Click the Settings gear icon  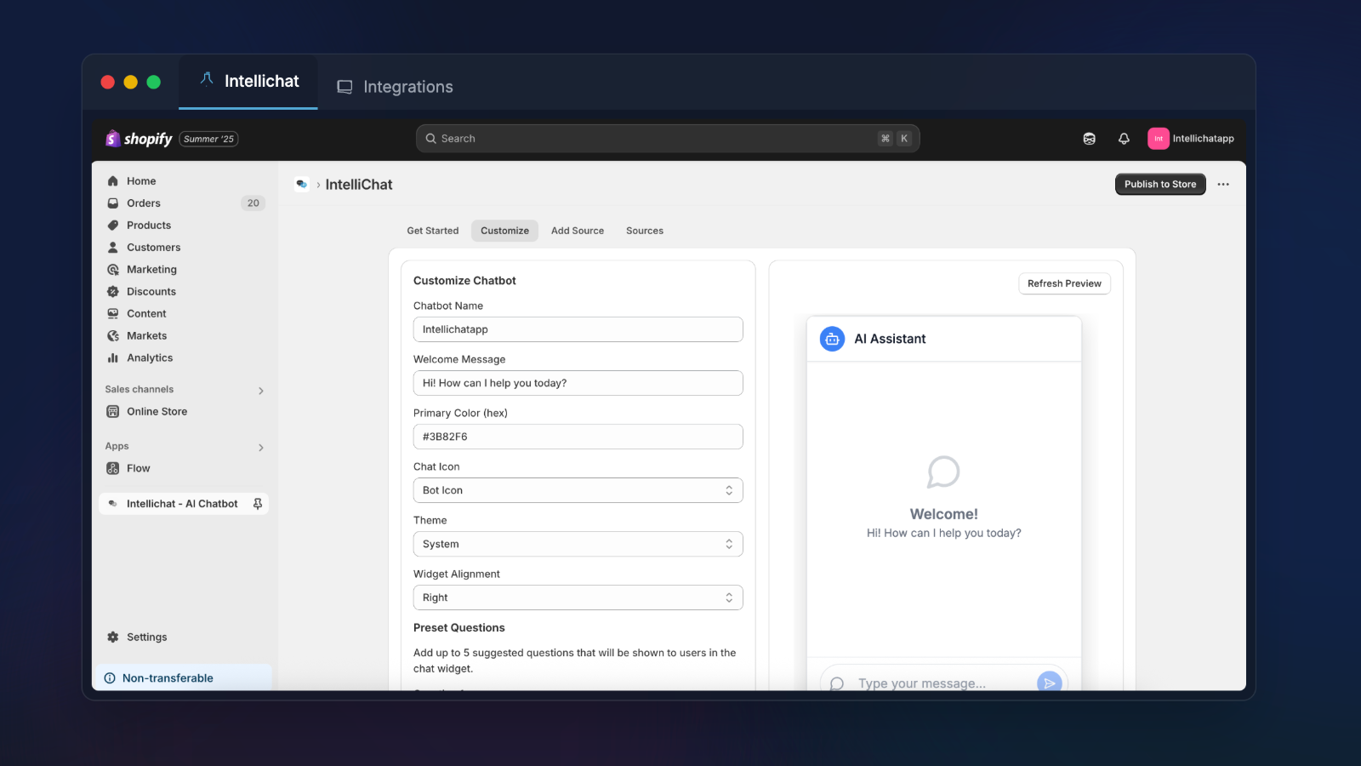click(112, 637)
